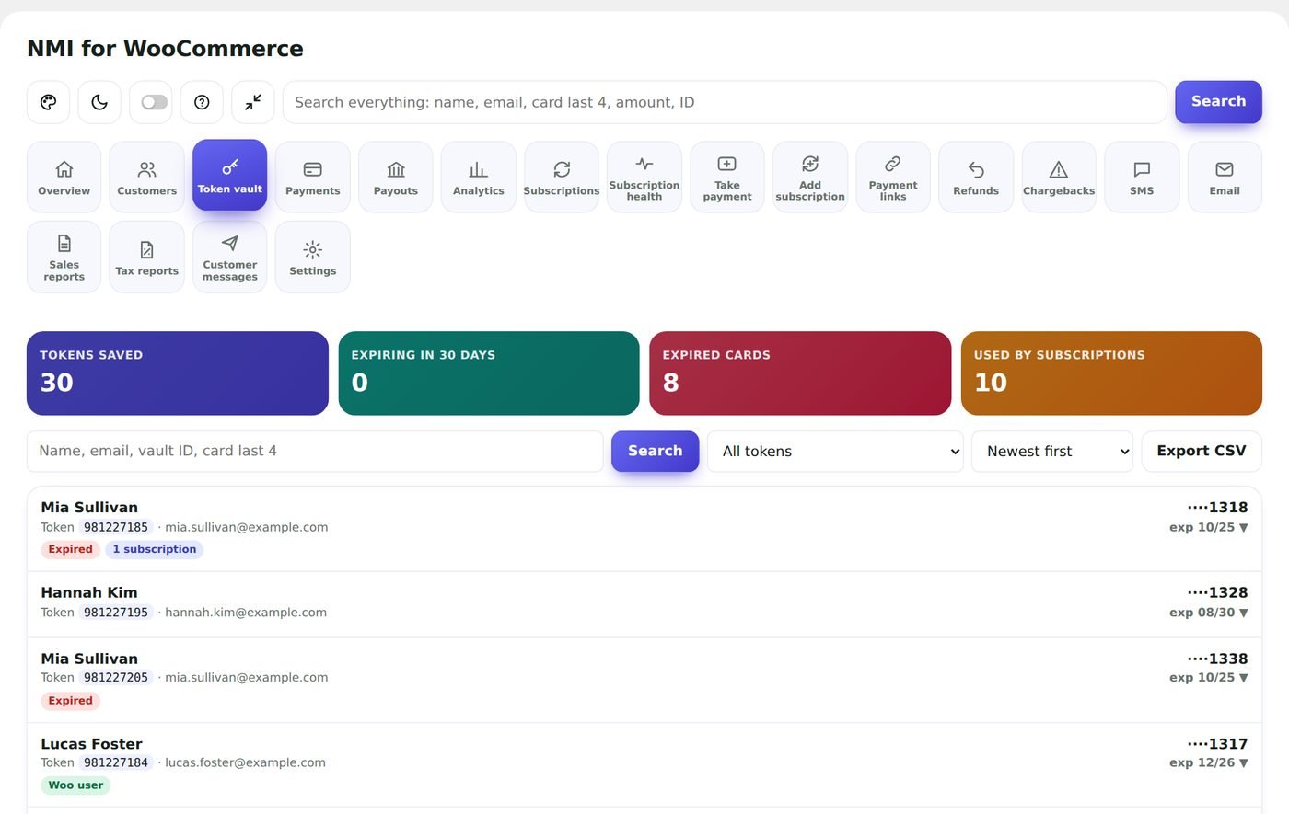Expand Mia Sullivan card ending 1318
Screen dimensions: 1289x814
(1244, 528)
